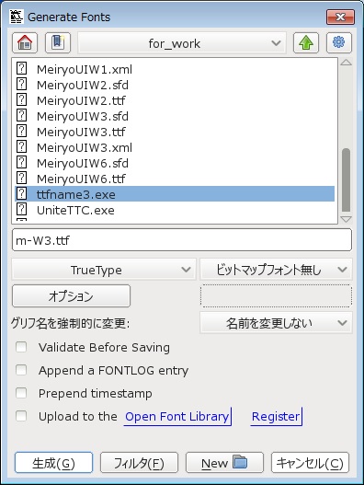Click the New folder button
Image resolution: width=364 pixels, height=485 pixels.
click(x=224, y=463)
